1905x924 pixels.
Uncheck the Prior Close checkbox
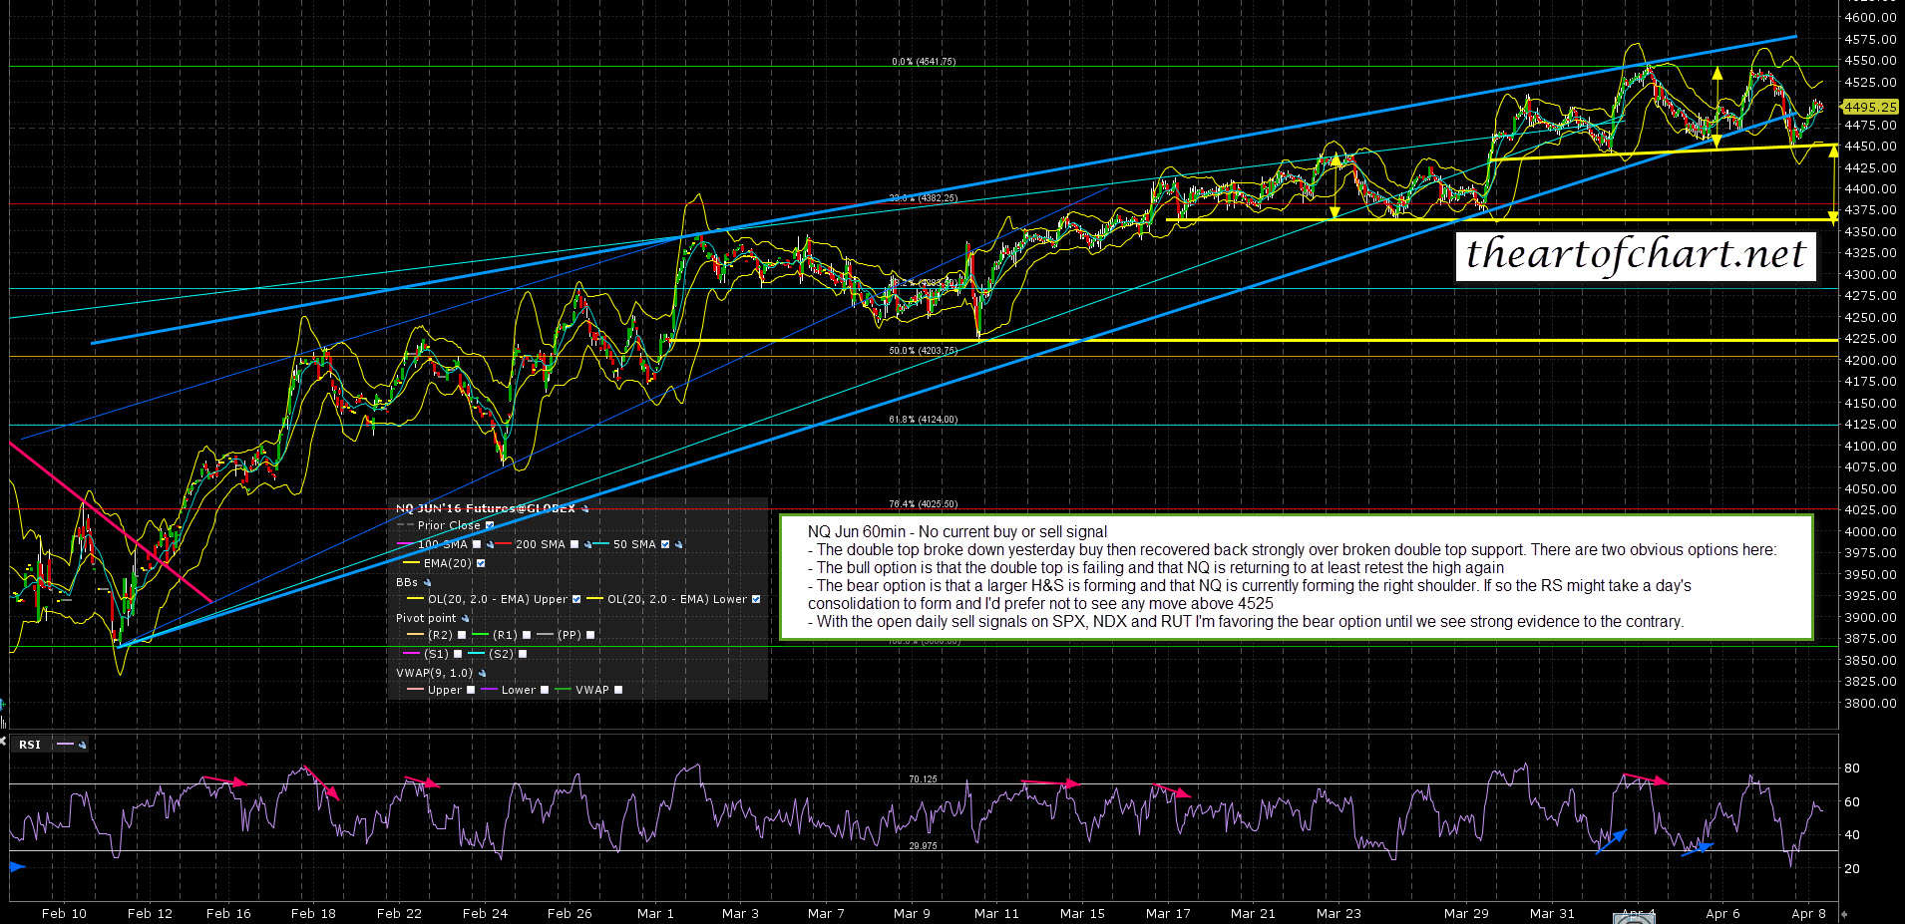(489, 525)
